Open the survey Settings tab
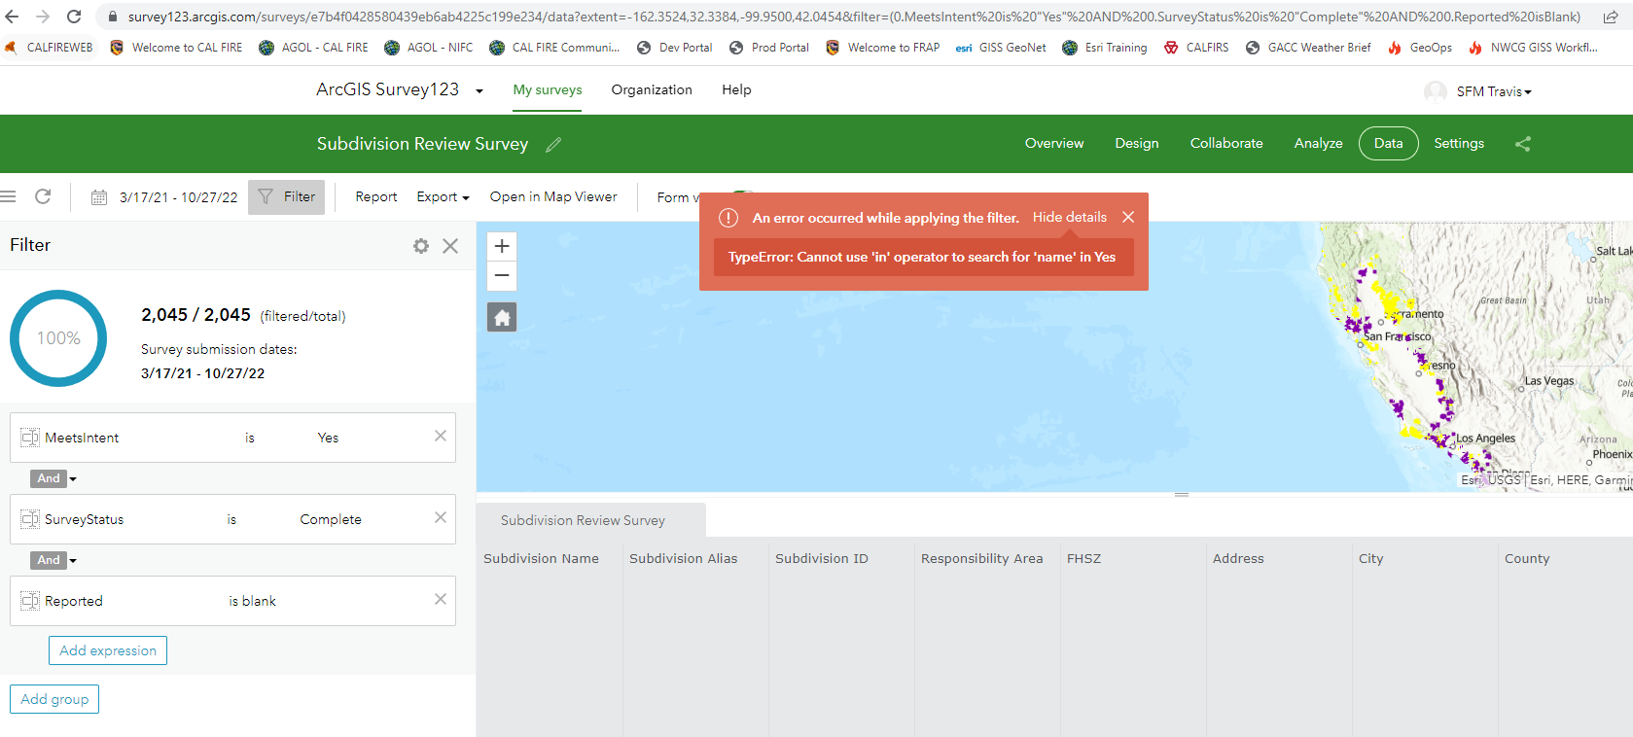This screenshot has height=737, width=1633. 1459,143
